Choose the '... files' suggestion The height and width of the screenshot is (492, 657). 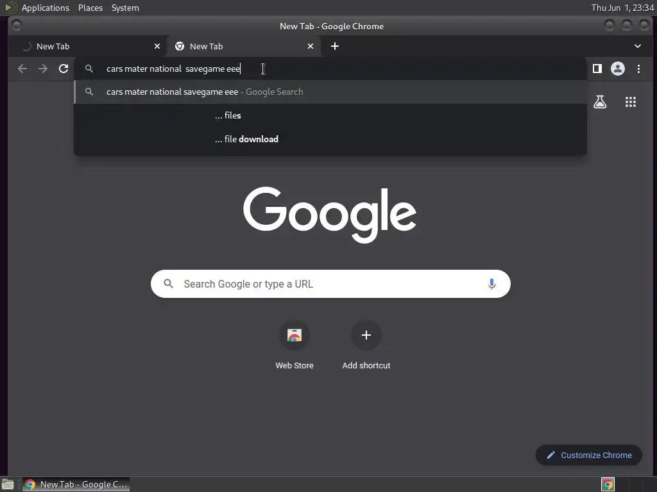coord(330,115)
